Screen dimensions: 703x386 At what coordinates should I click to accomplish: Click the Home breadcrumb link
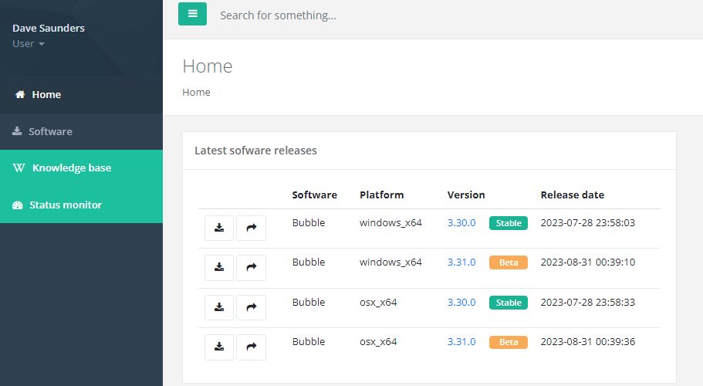pyautogui.click(x=196, y=93)
